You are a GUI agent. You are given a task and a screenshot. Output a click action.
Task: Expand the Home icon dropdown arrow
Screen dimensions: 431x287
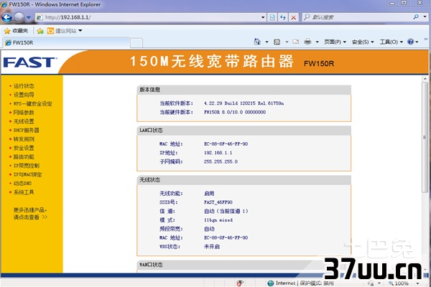[x=267, y=42]
